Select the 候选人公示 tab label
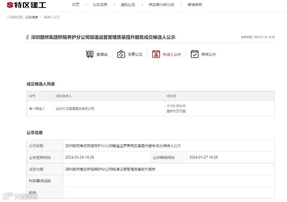 pyautogui.click(x=172, y=54)
